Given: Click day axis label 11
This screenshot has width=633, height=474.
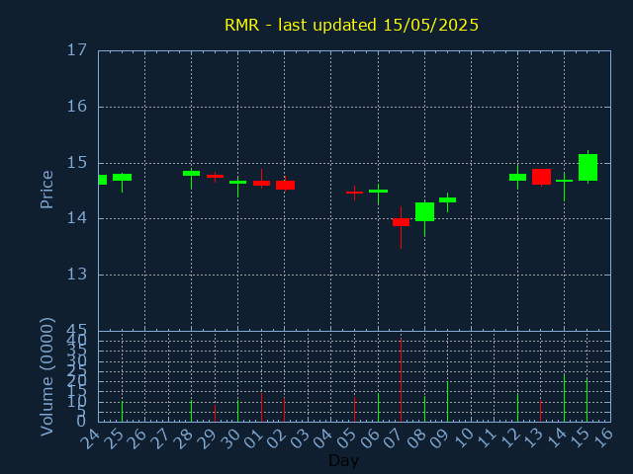Looking at the screenshot, I should (487, 438).
